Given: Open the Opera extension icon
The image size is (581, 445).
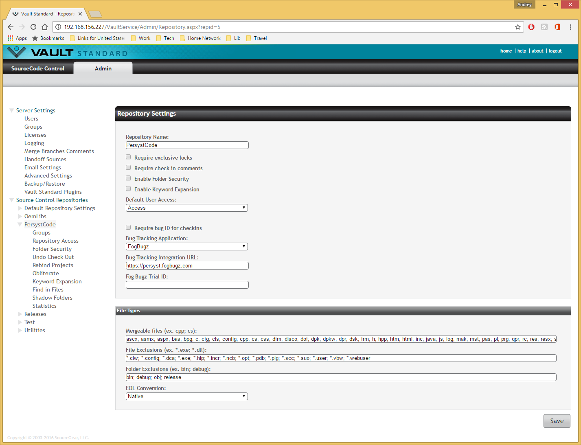Looking at the screenshot, I should pos(531,27).
